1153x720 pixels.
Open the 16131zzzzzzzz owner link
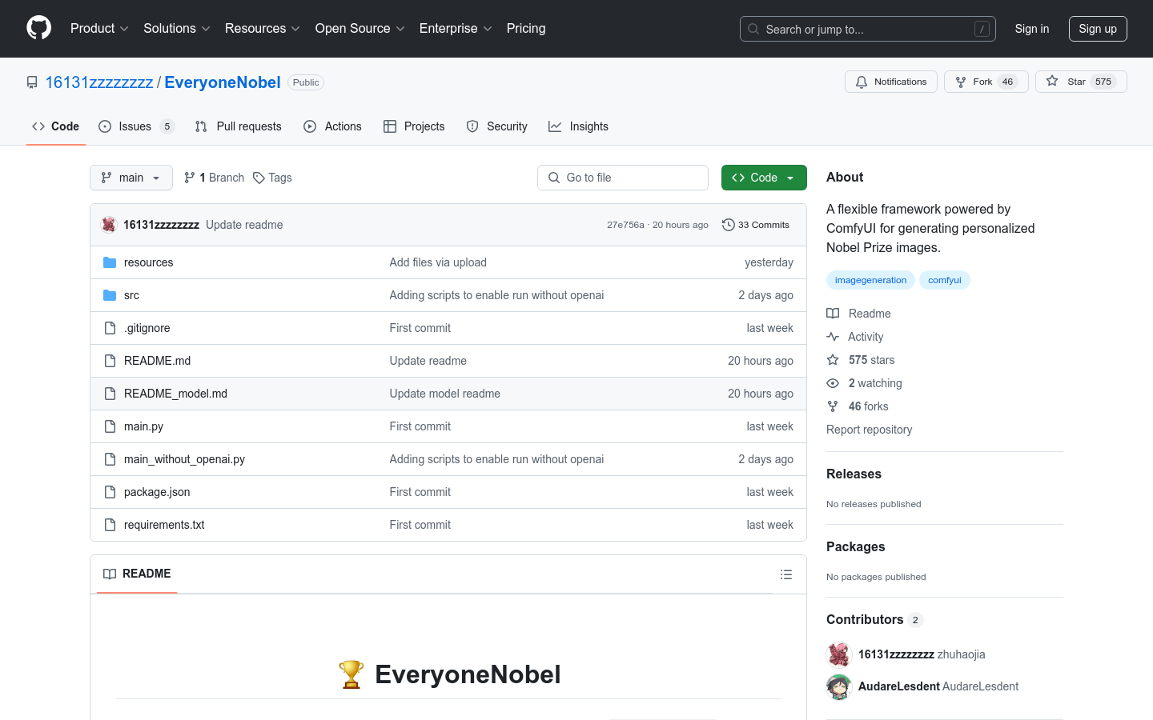pyautogui.click(x=99, y=82)
